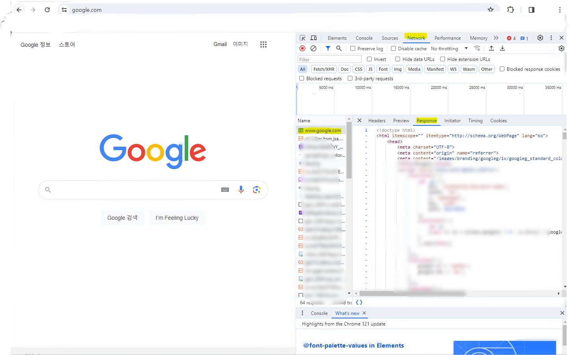Click the horizontal scrollbar of response pane

point(413,293)
